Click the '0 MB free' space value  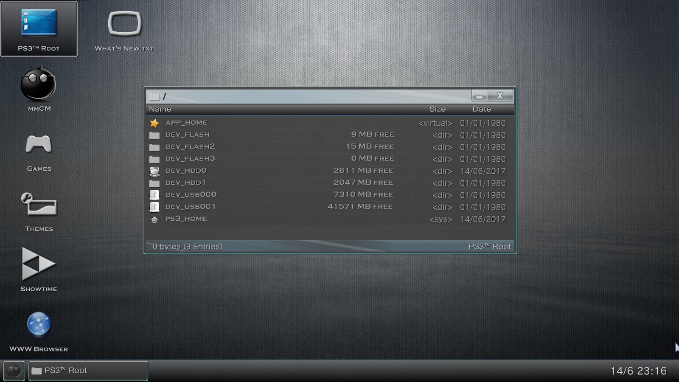pyautogui.click(x=373, y=158)
